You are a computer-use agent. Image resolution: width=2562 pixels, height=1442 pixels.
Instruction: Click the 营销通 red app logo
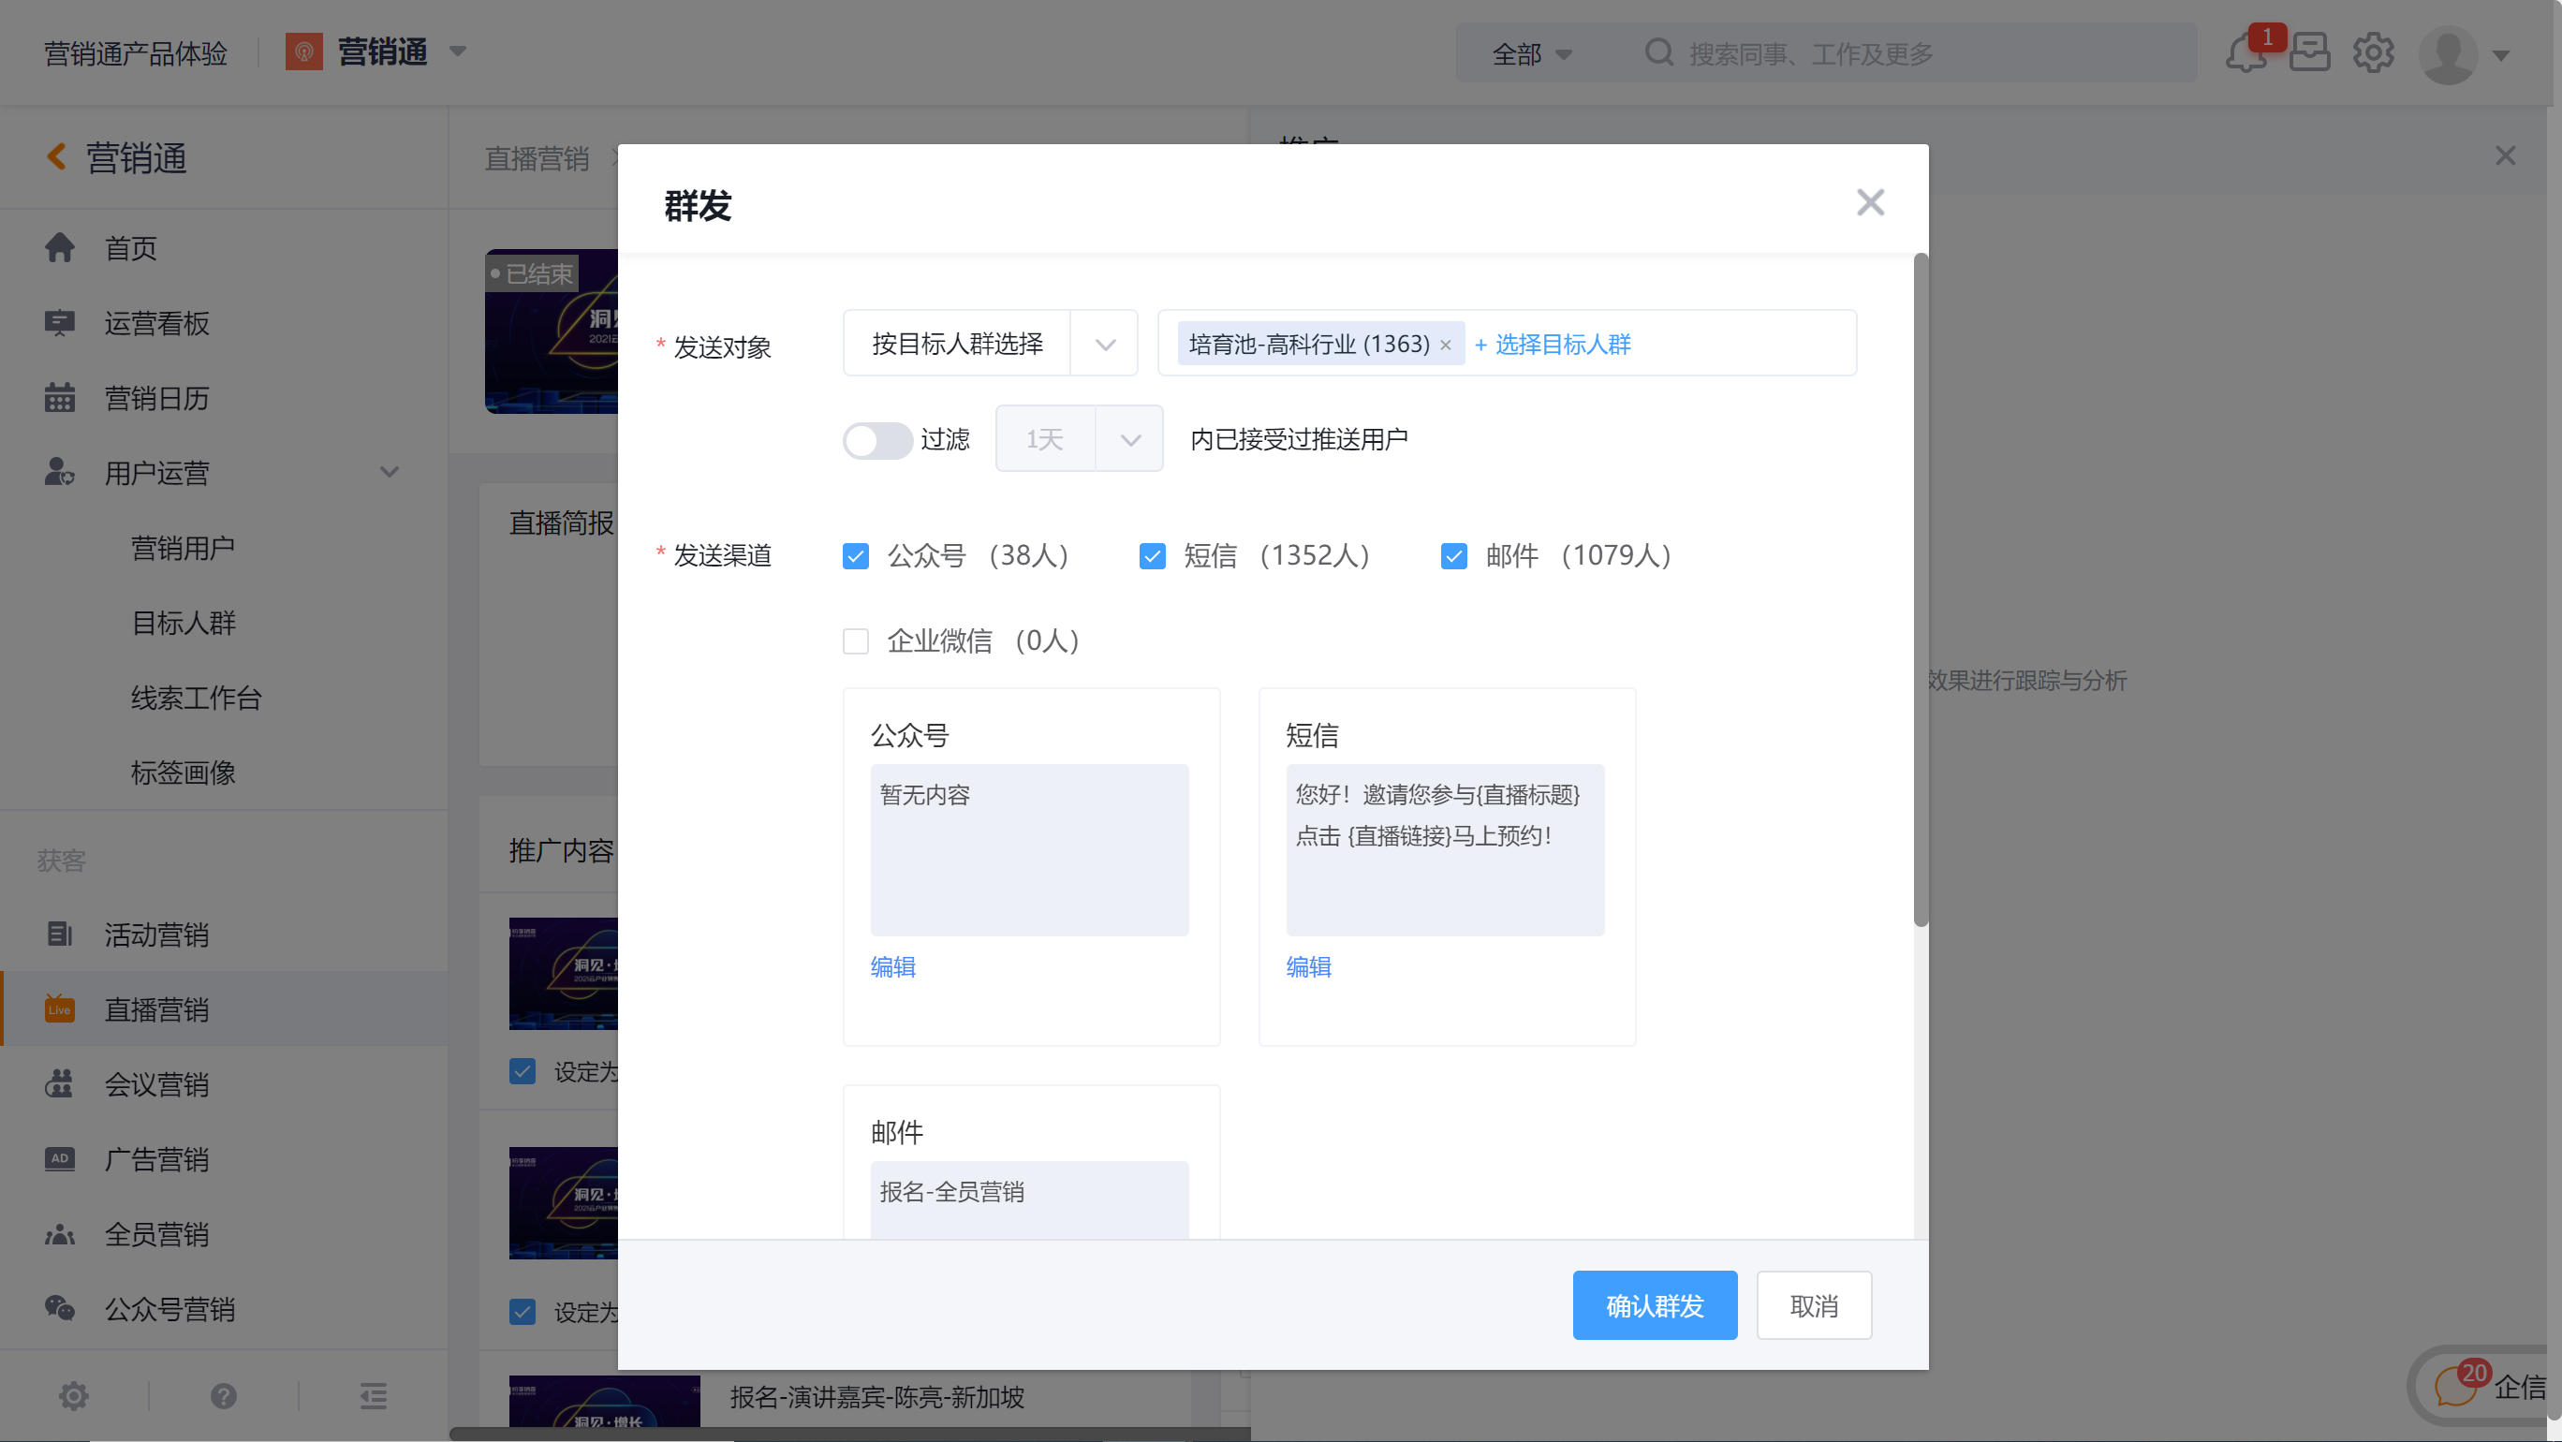304,51
